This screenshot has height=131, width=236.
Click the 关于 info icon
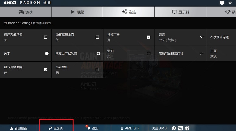(47, 53)
